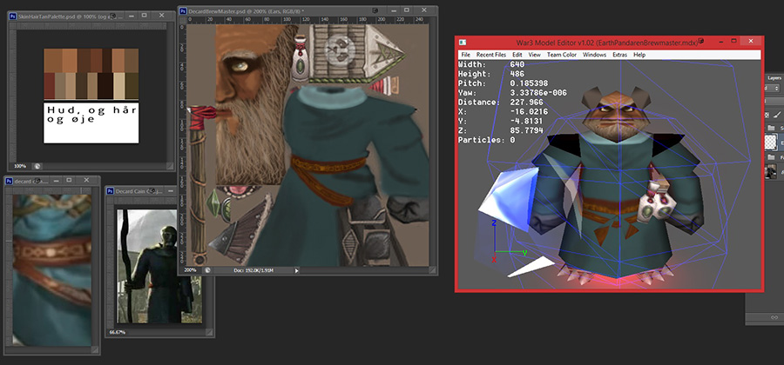This screenshot has width=784, height=365.
Task: Pick the pale tan palette swatch
Action: pyautogui.click(x=119, y=86)
